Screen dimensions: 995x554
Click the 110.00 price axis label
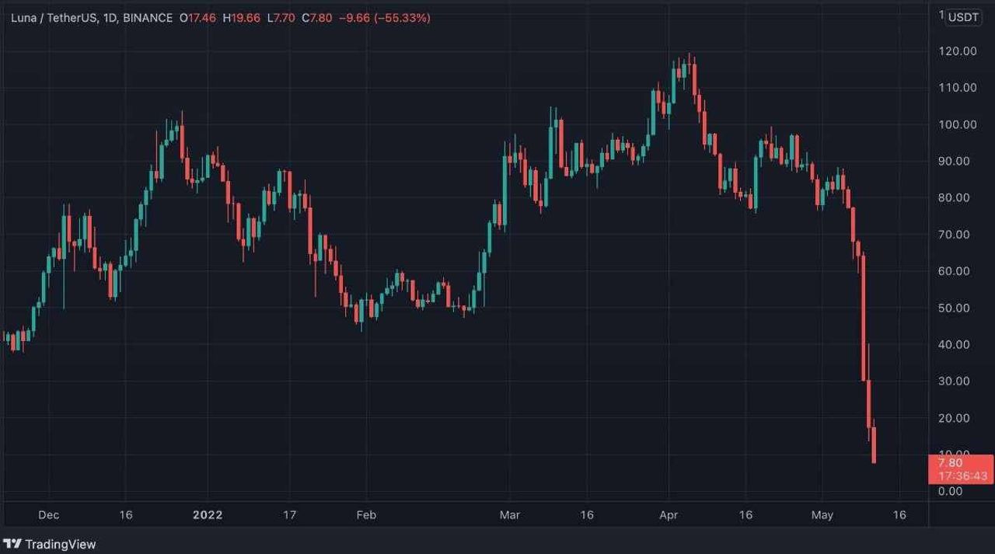pyautogui.click(x=958, y=88)
